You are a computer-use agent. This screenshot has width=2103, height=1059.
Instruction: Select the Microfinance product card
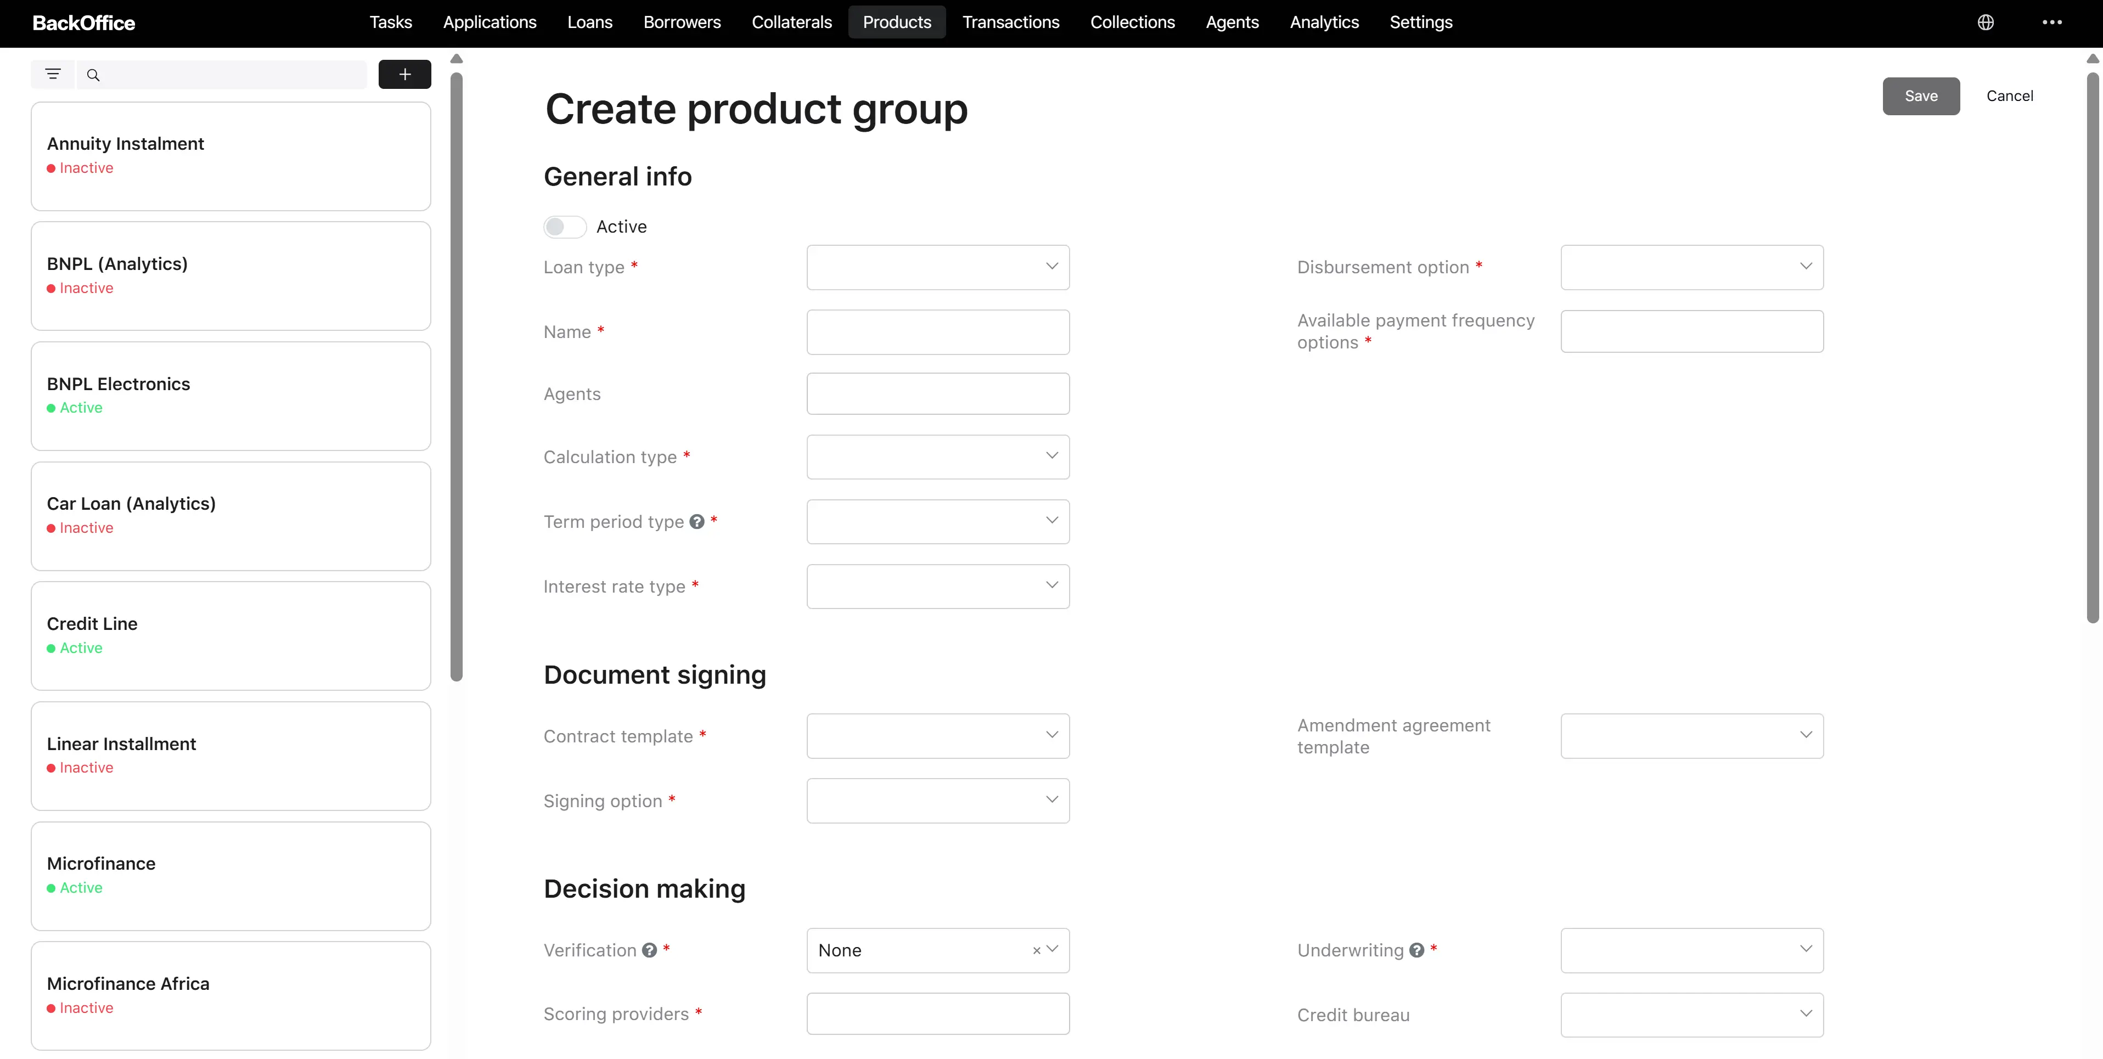[x=231, y=877]
